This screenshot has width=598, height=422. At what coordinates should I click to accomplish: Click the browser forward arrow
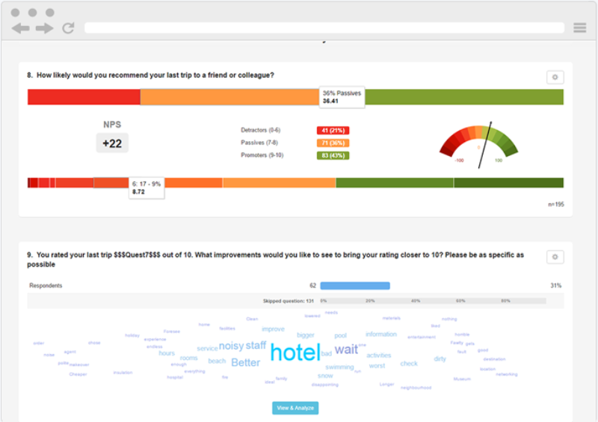pyautogui.click(x=45, y=28)
